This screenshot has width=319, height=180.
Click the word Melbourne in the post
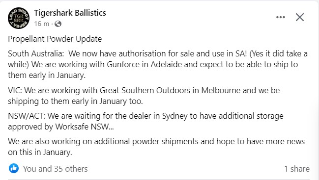[221, 90]
